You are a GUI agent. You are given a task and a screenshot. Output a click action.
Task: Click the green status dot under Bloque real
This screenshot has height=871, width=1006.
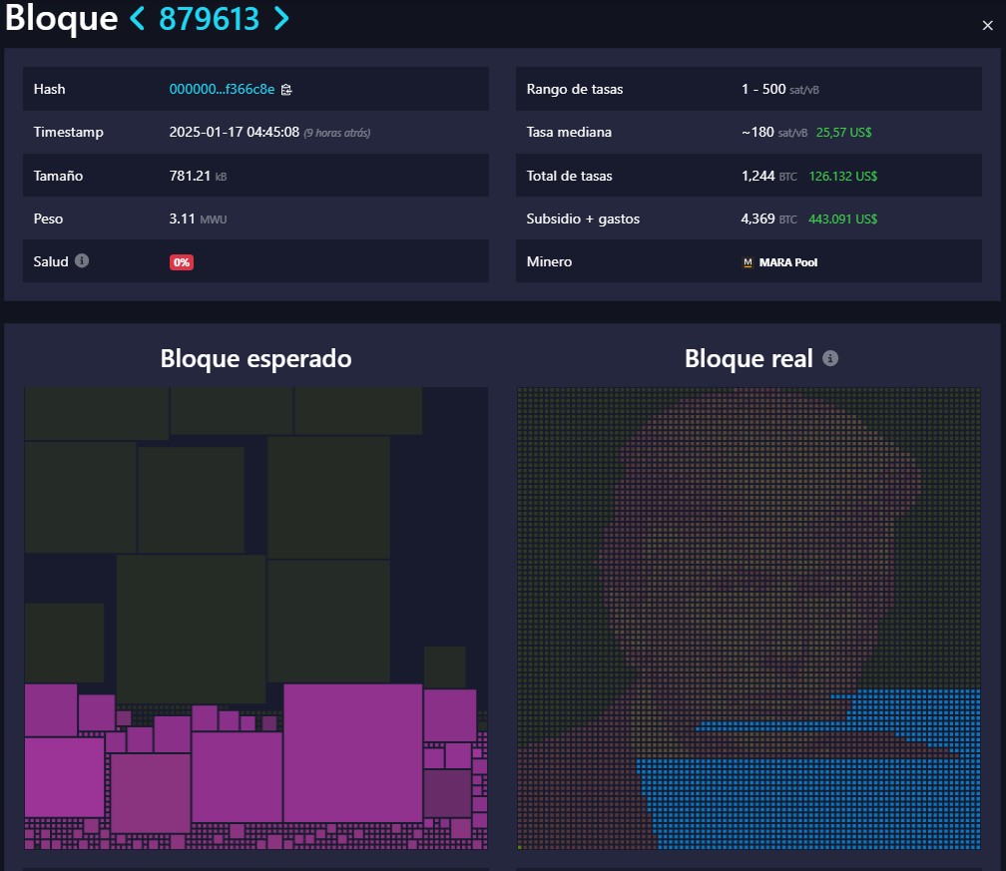click(520, 846)
